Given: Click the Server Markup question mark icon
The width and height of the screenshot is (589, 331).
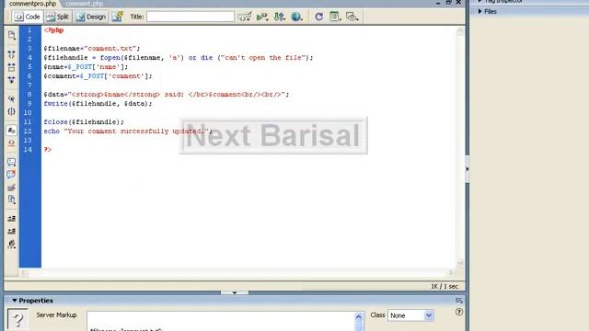Looking at the screenshot, I should 17,319.
